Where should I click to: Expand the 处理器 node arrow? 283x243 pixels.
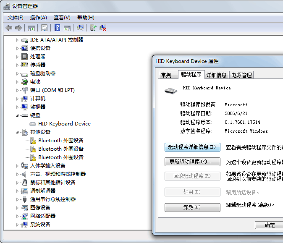point(17,57)
